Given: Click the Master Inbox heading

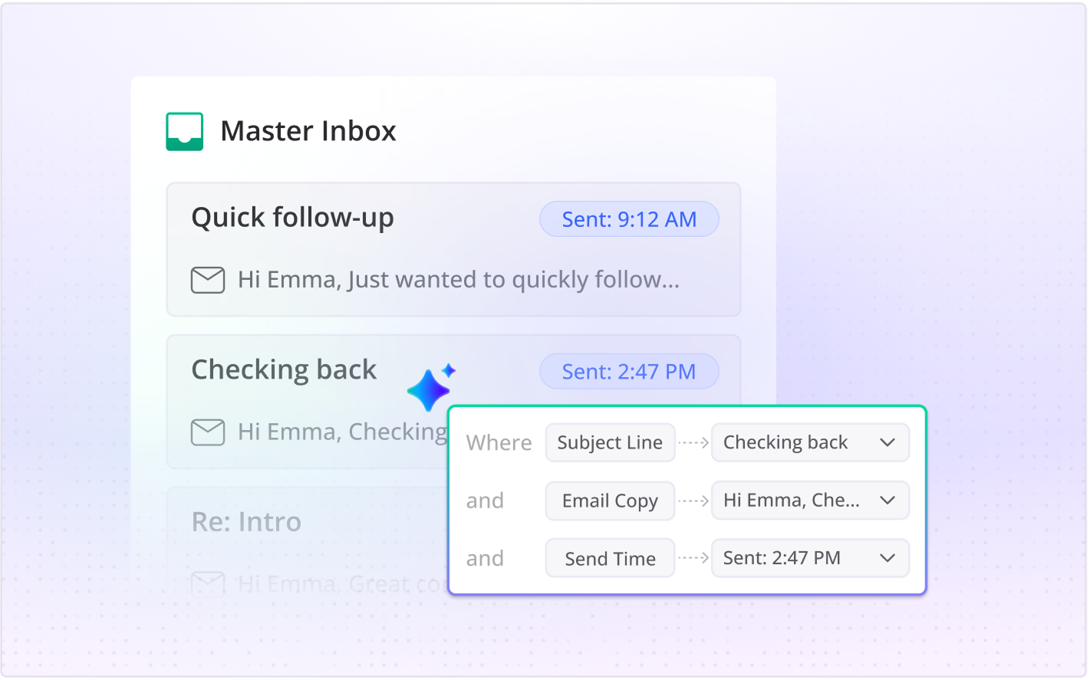Looking at the screenshot, I should (x=308, y=131).
